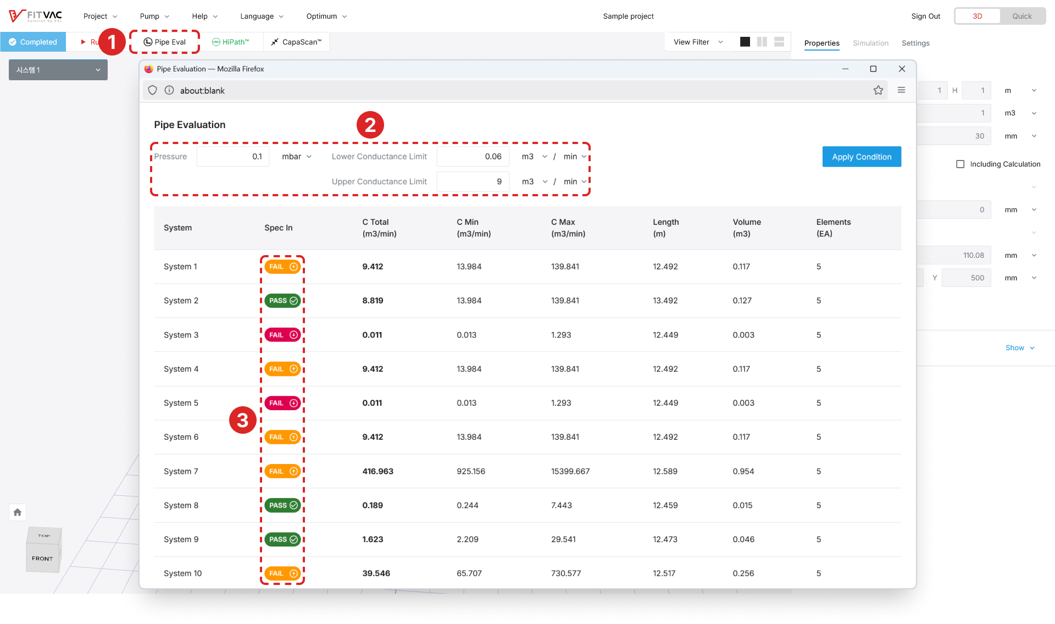Click Sign Out link
Image resolution: width=1055 pixels, height=624 pixels.
tap(925, 16)
